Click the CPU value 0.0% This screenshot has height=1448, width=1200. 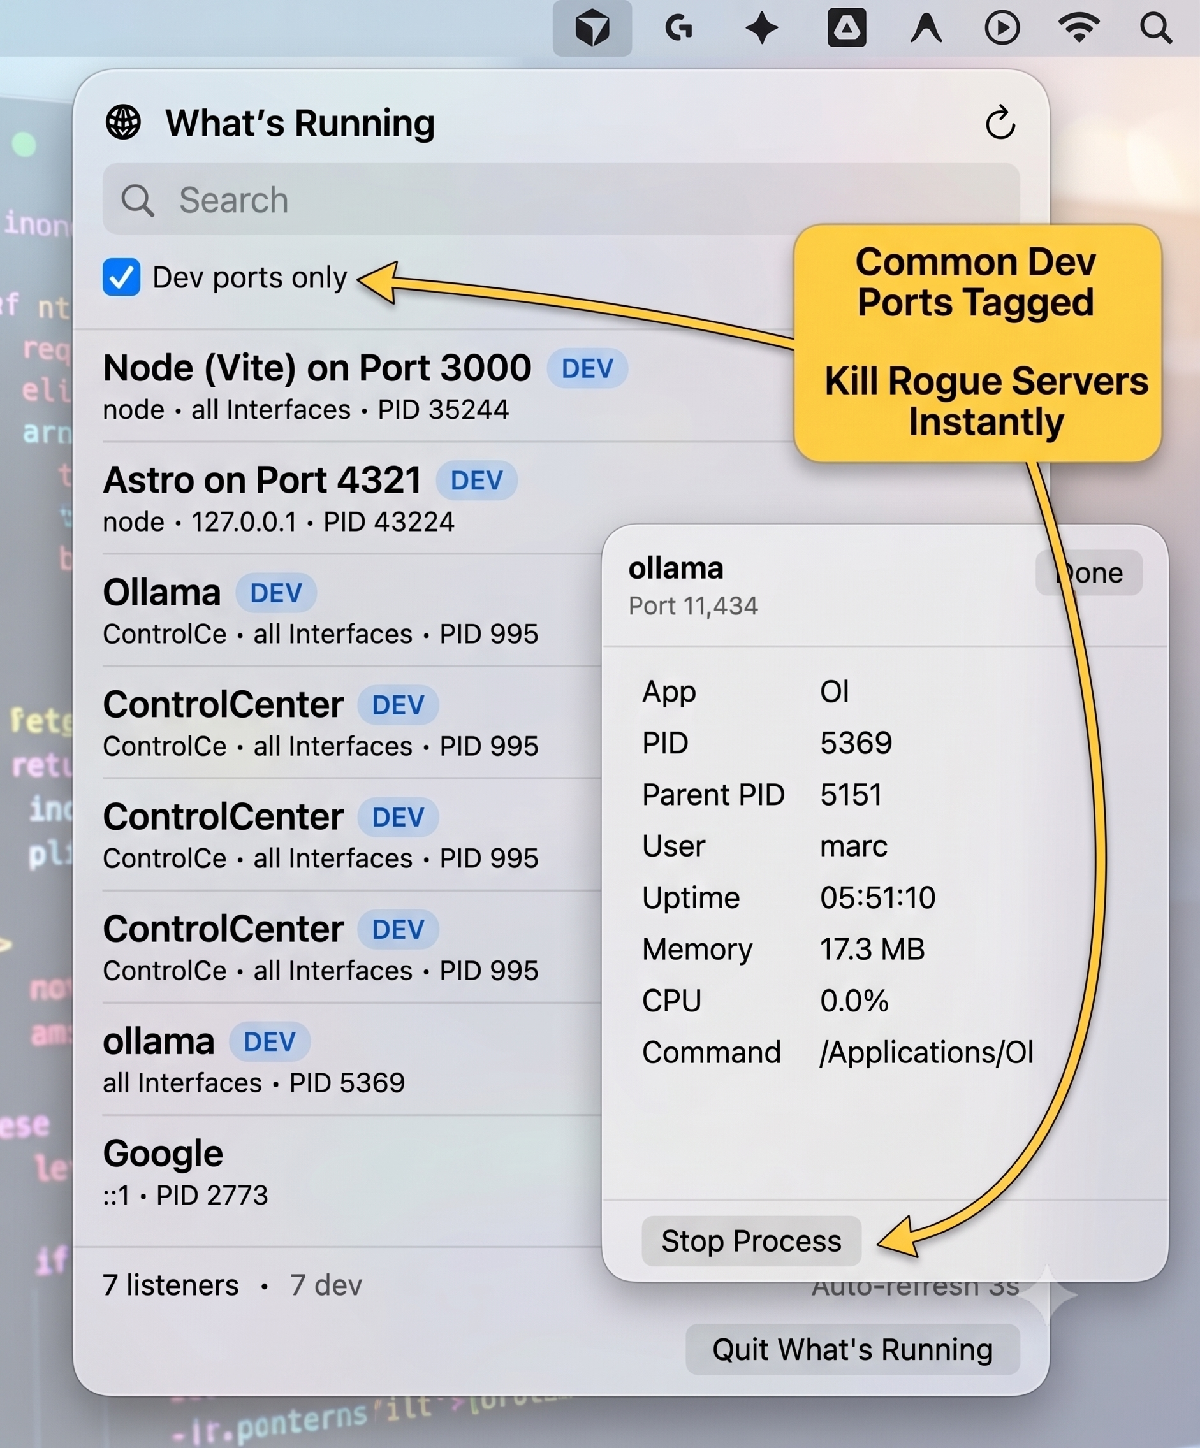coord(854,1001)
